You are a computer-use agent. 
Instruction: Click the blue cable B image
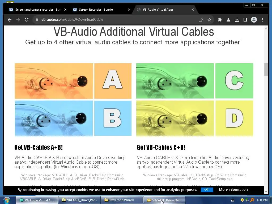click(x=54, y=118)
